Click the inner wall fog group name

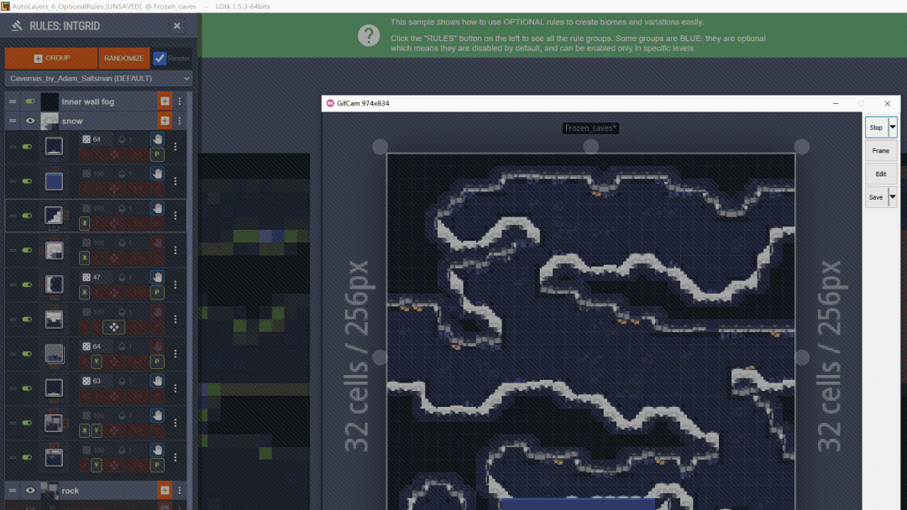(88, 101)
